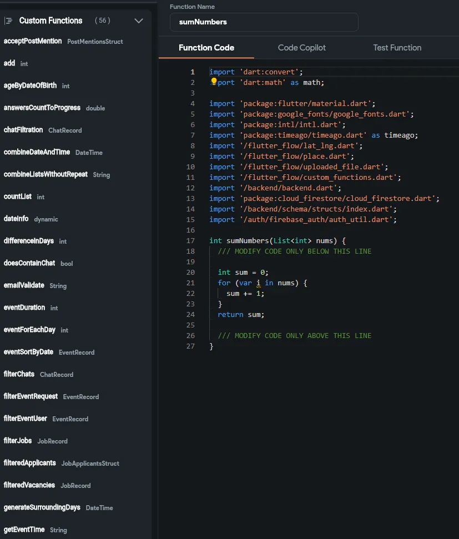The image size is (459, 539).
Task: Click the lightbulb quick-fix icon on line 2
Action: 214,82
